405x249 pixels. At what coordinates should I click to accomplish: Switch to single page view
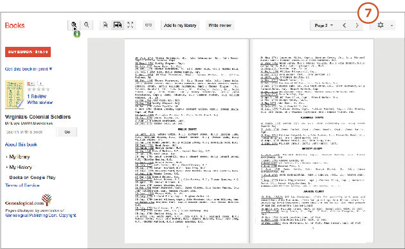(105, 25)
